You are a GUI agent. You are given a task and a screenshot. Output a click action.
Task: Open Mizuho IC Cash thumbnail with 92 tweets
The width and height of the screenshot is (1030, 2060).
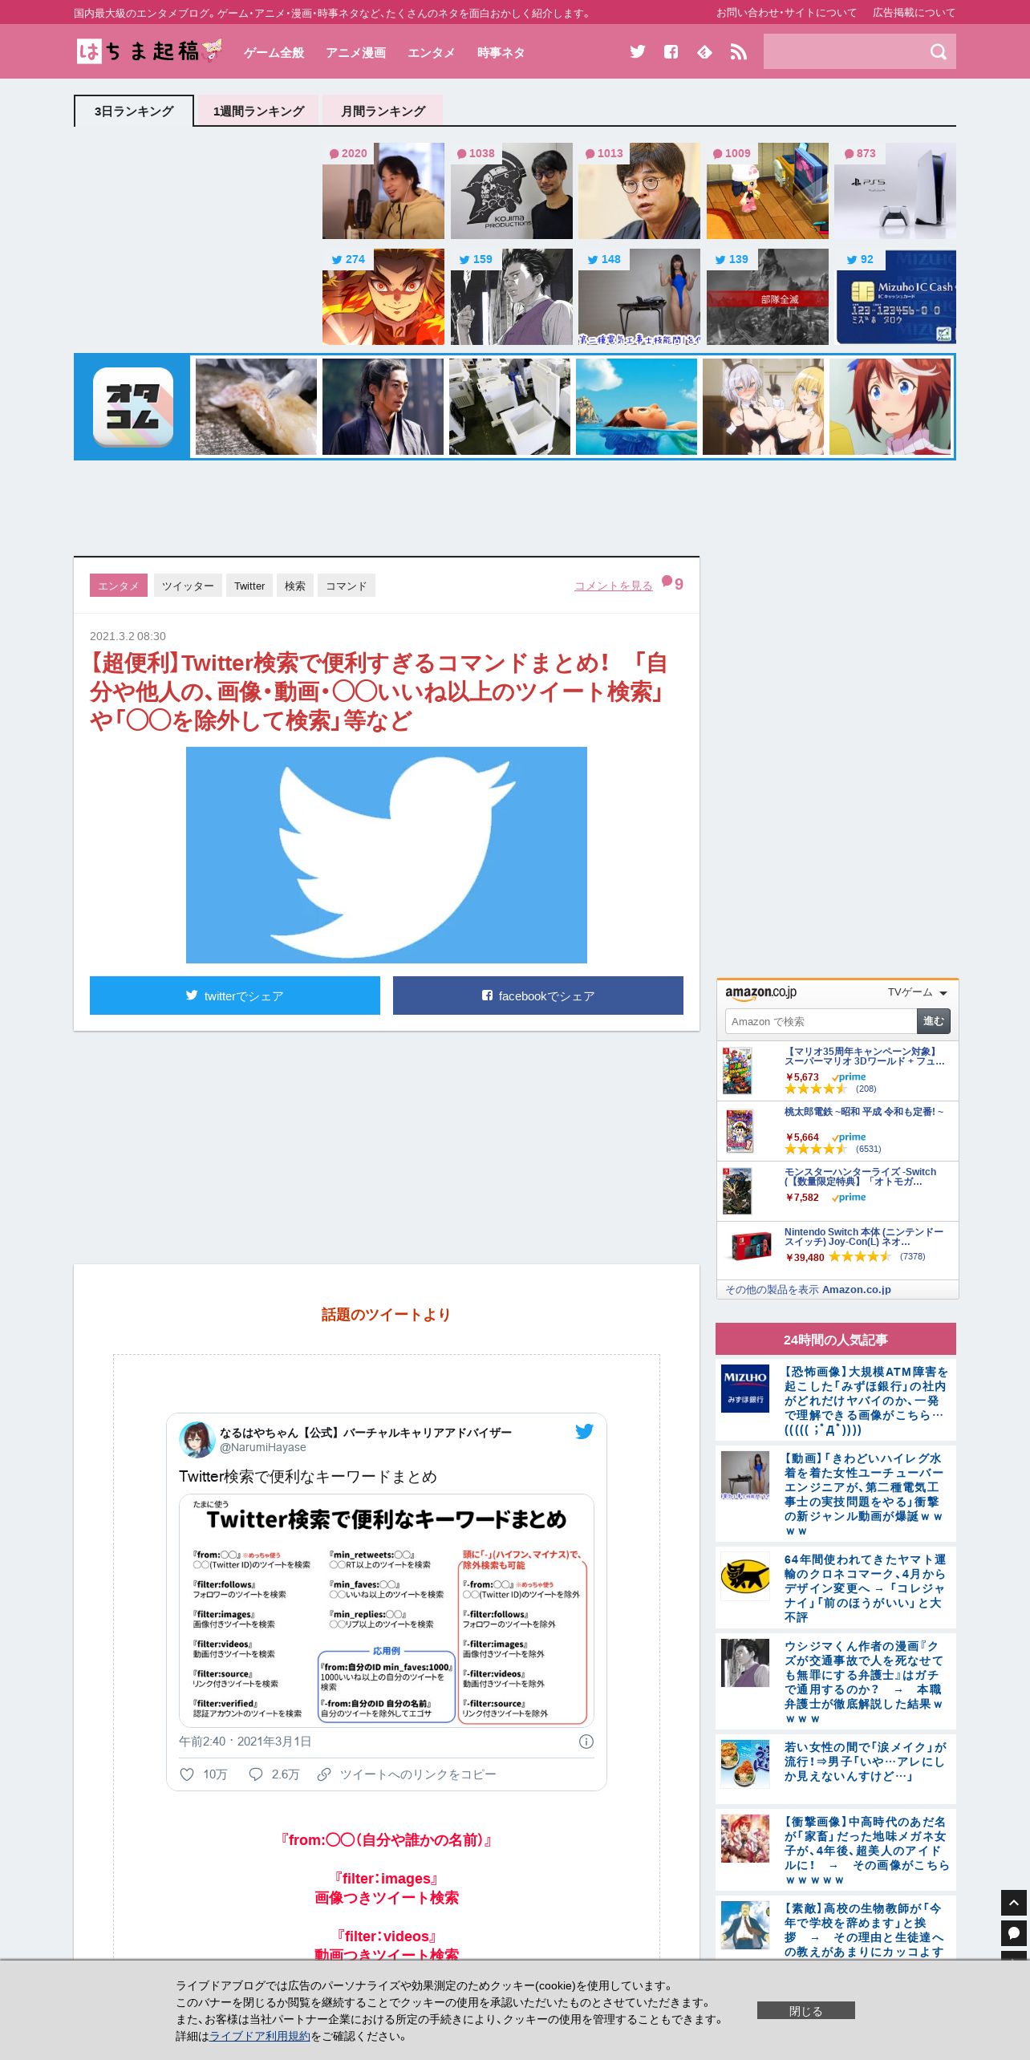click(895, 297)
